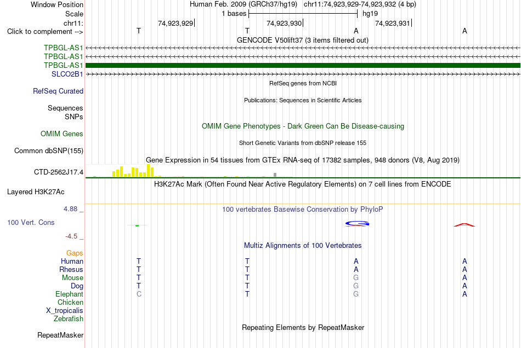Click the Gaps label in Multiz track

pos(75,253)
